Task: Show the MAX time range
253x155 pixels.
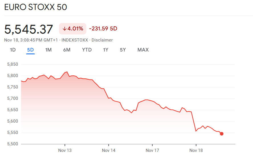Action: coord(143,50)
